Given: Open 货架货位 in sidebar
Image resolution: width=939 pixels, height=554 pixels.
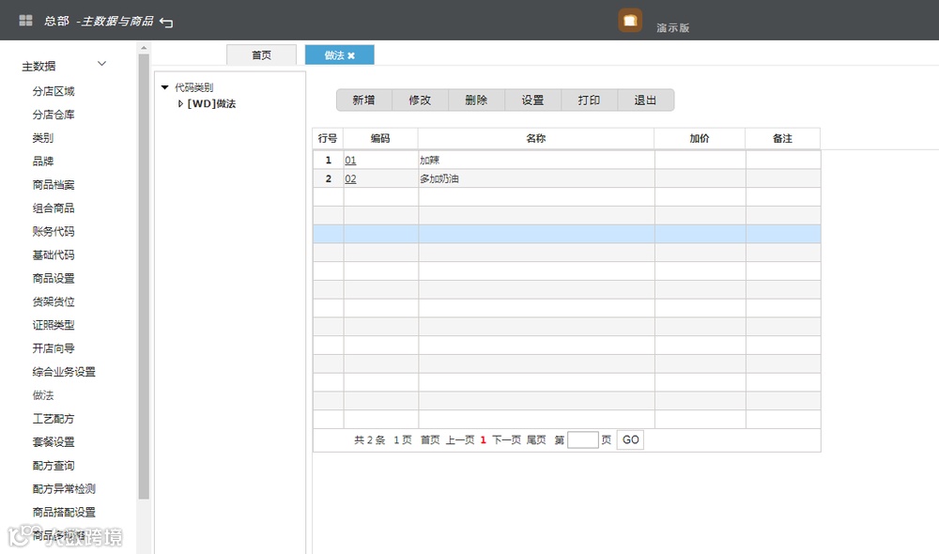Looking at the screenshot, I should pos(54,301).
